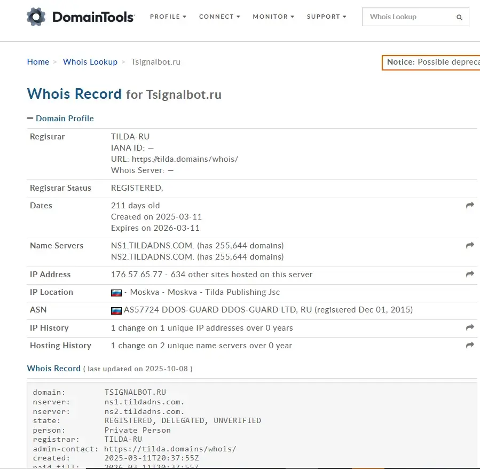Open Whois Lookup breadcrumb link
This screenshot has width=480, height=469.
[x=90, y=62]
